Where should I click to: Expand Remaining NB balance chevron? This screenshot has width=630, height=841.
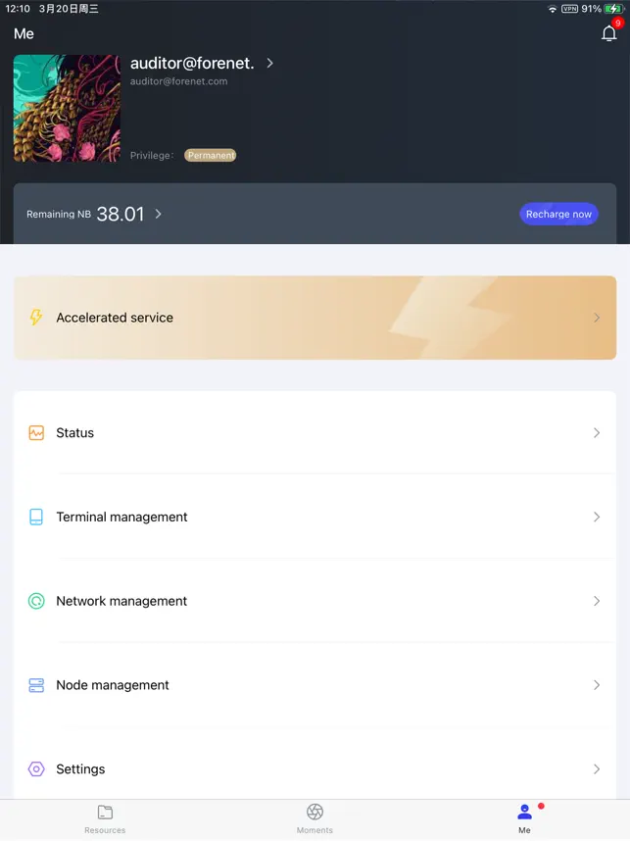pos(158,214)
